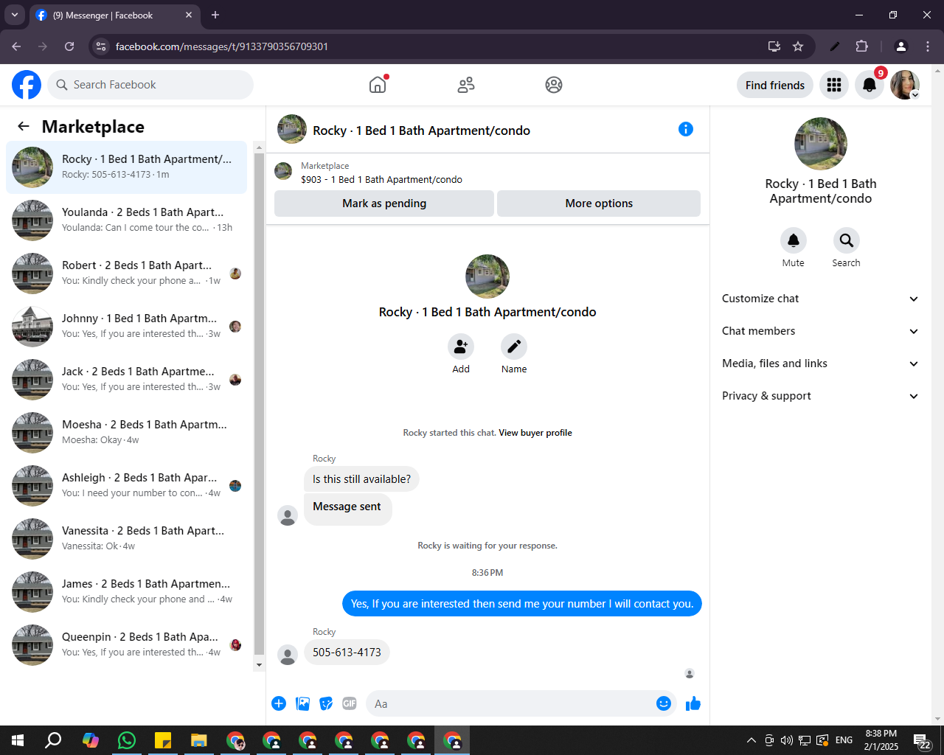This screenshot has height=755, width=944.
Task: Send a thumbs-up like
Action: [x=693, y=703]
